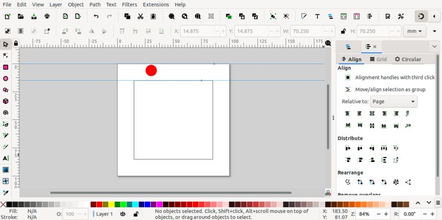The image size is (442, 220).
Task: Select the 3D Box tool
Action: (x=6, y=101)
